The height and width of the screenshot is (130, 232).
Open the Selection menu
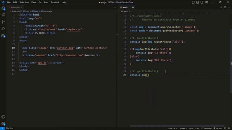pos(24,3)
